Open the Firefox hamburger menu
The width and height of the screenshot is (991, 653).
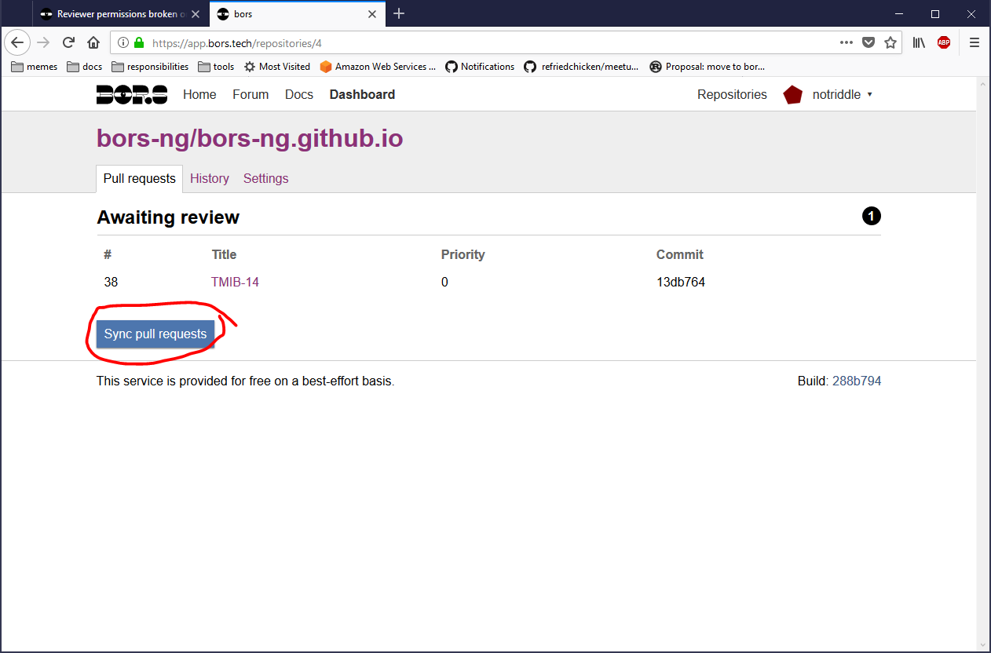(x=975, y=42)
